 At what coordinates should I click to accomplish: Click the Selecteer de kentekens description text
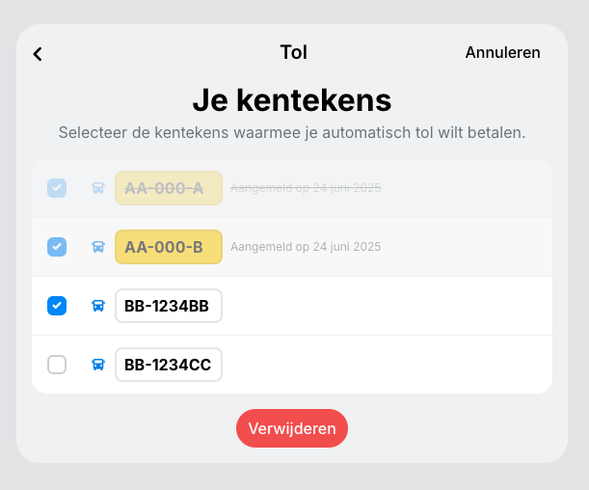click(x=292, y=133)
